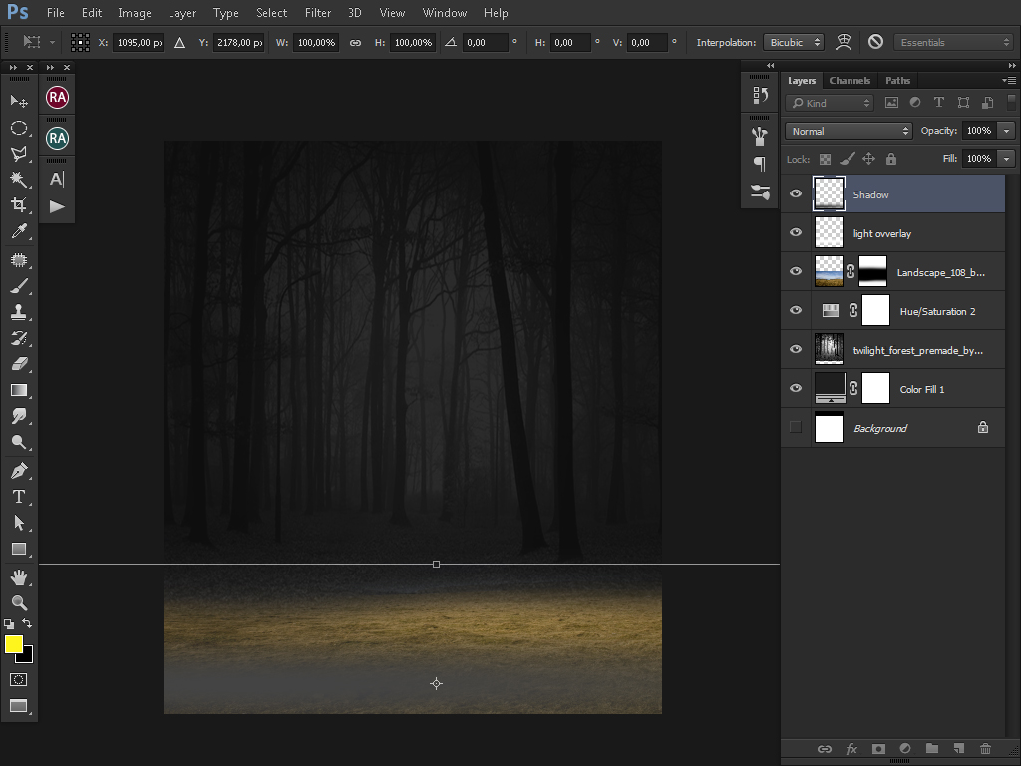This screenshot has width=1021, height=766.
Task: Open the Filter menu
Action: pos(318,13)
